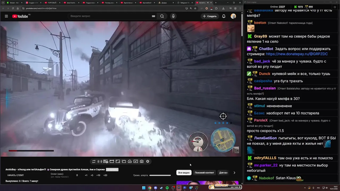Open the on-screen keyboard icon in search box
Viewport: 340px width, 191px height.
153,16
